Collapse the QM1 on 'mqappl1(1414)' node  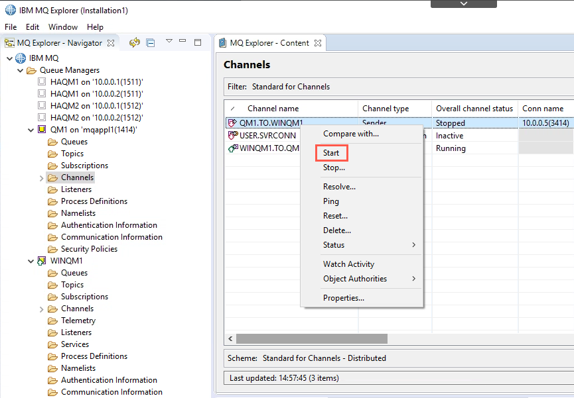(31, 130)
